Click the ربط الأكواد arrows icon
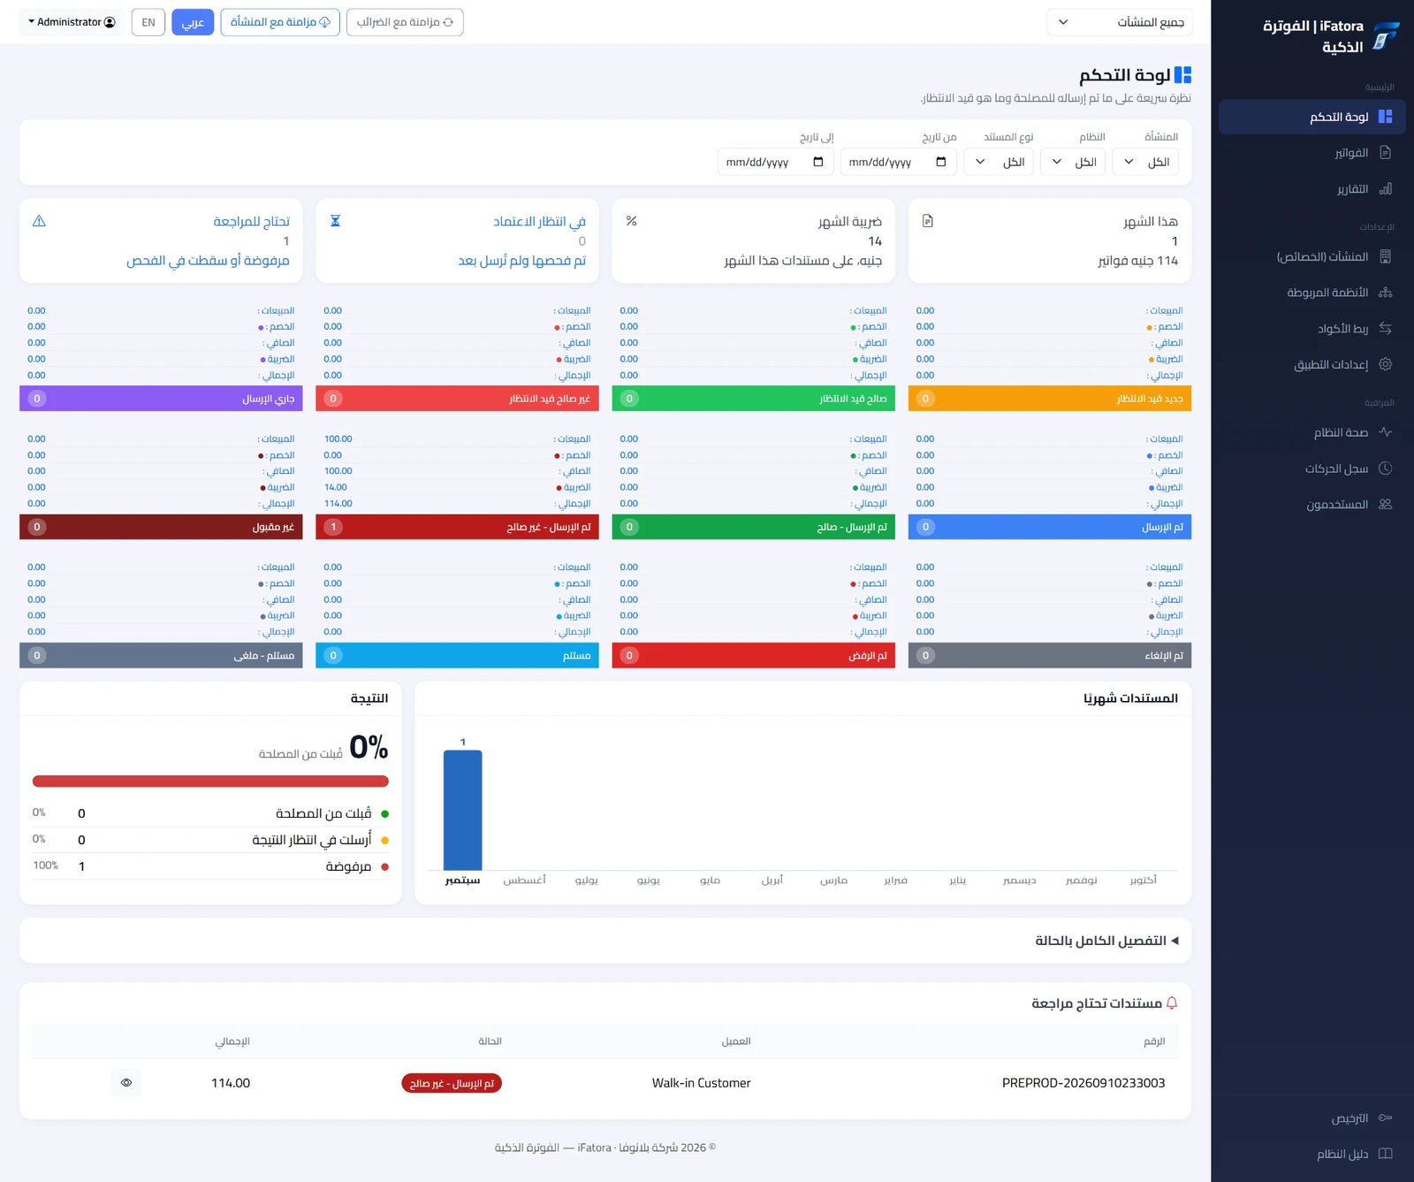Viewport: 1414px width, 1182px height. pyautogui.click(x=1385, y=329)
